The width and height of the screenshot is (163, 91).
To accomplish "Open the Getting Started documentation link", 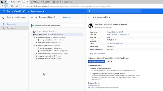I will 93,86.
